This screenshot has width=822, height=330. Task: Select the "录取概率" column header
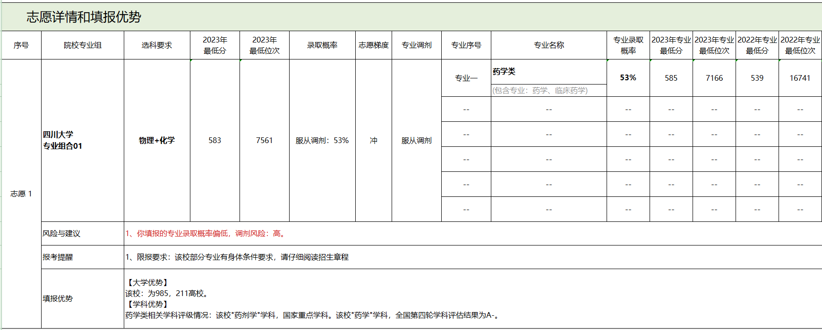322,45
